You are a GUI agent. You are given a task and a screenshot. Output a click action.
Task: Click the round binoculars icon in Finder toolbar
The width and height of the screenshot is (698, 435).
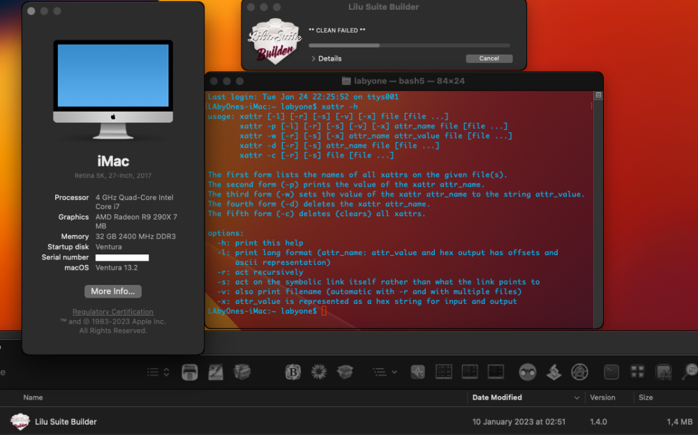point(528,372)
